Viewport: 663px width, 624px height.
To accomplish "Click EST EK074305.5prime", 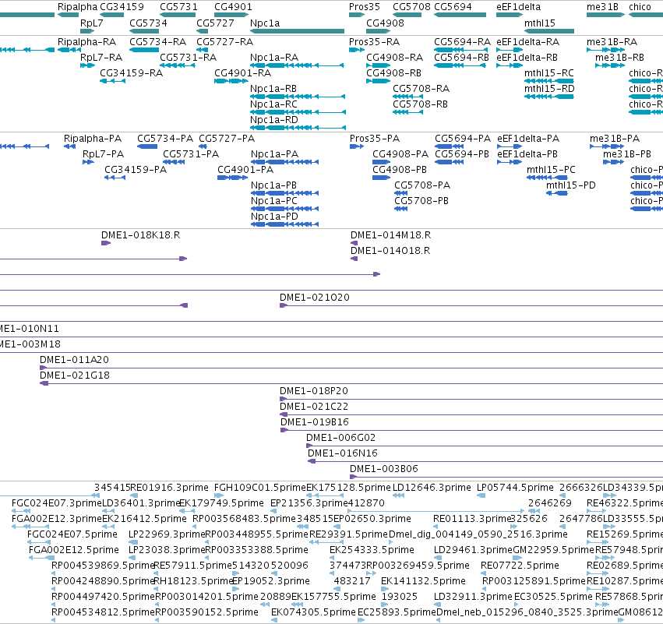I will pos(313,612).
